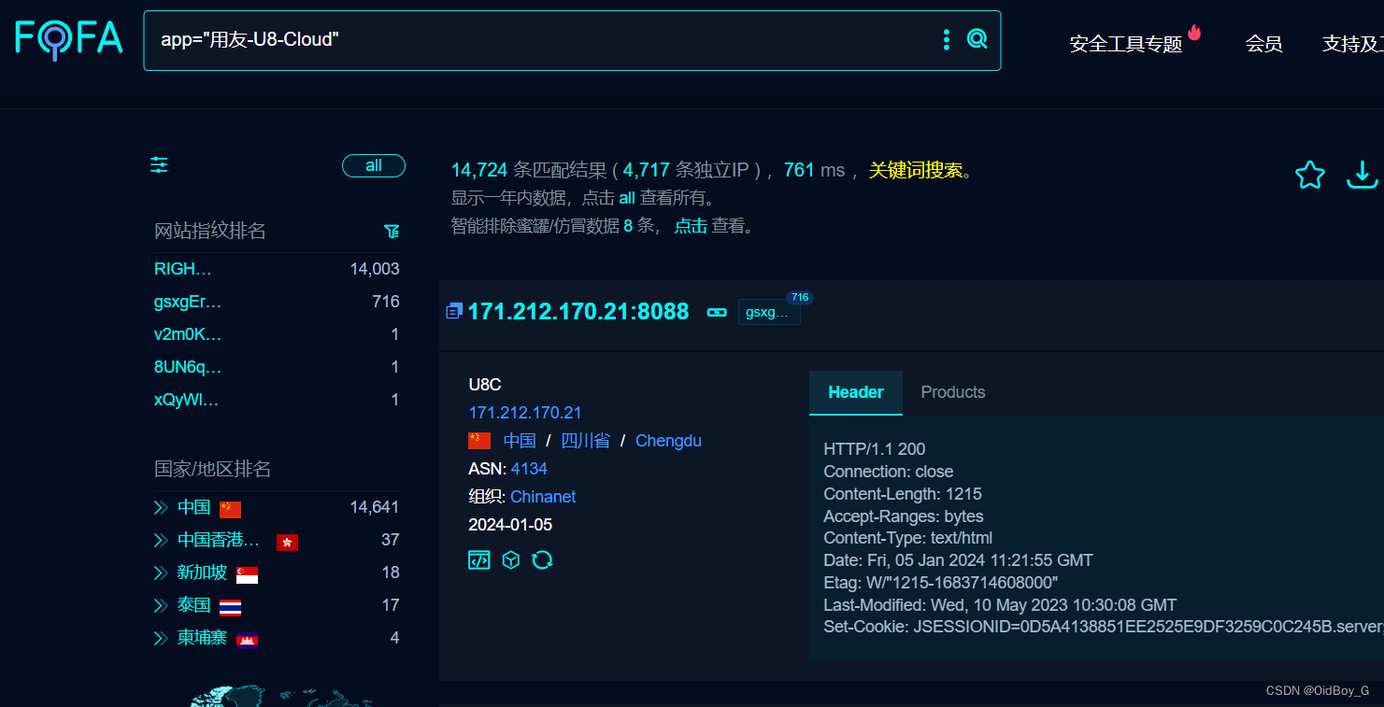This screenshot has width=1384, height=707.
Task: Click the all link to view all data
Action: pos(627,198)
